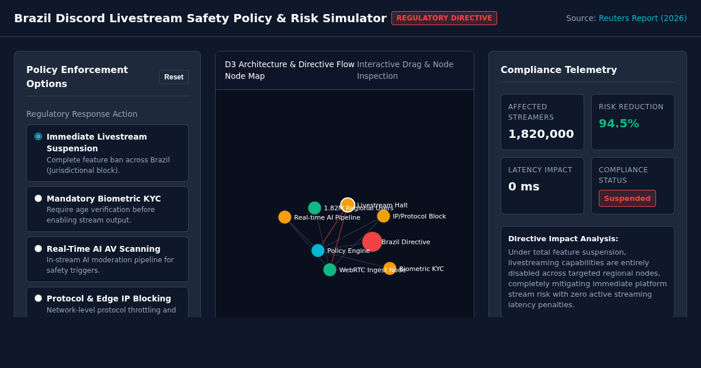
Task: Select the cyan Policy Engine node
Action: pyautogui.click(x=318, y=251)
